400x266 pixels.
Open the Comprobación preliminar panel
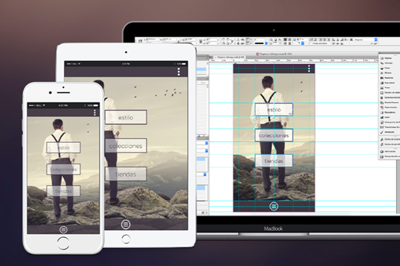point(390,156)
